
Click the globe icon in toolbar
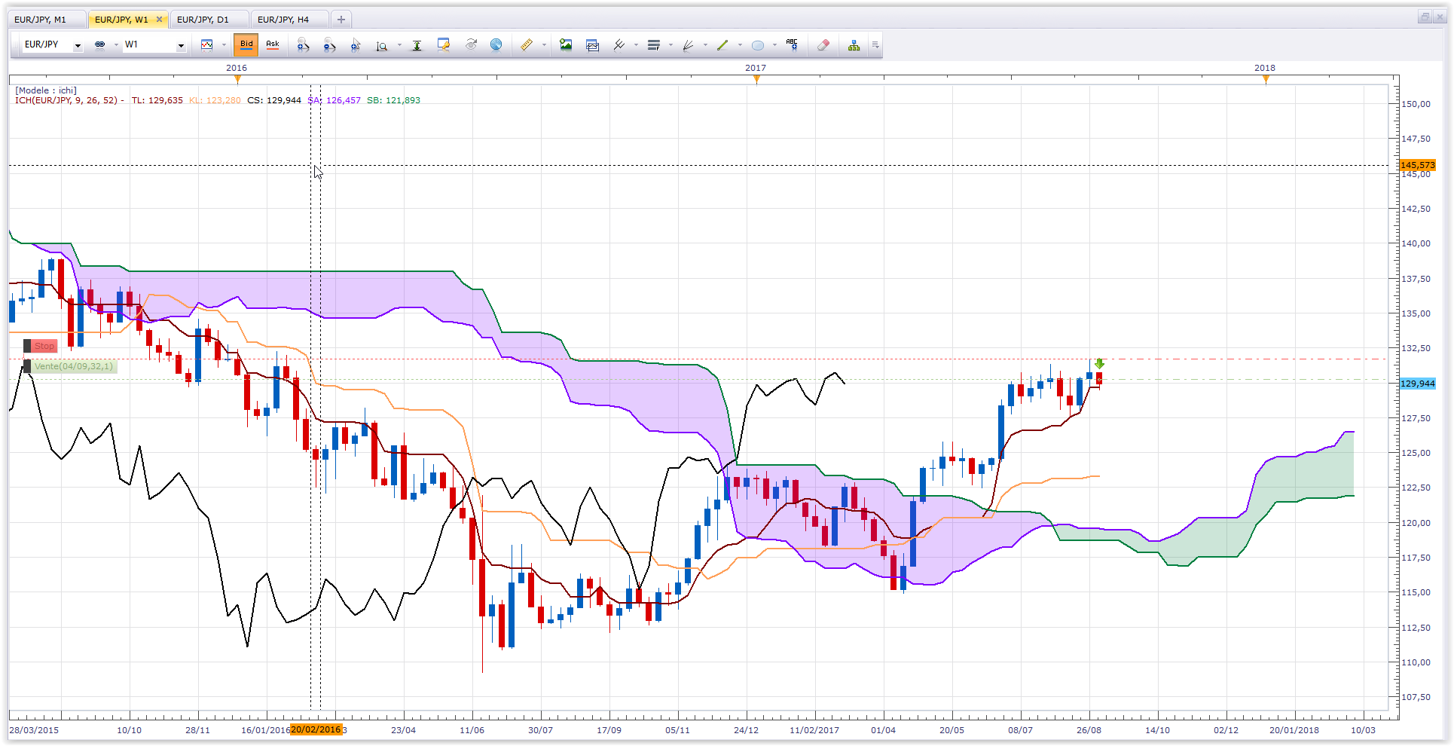coord(496,45)
